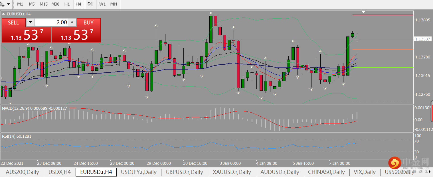
Task: Switch chart to M1 timeframe
Action: tap(20, 4)
